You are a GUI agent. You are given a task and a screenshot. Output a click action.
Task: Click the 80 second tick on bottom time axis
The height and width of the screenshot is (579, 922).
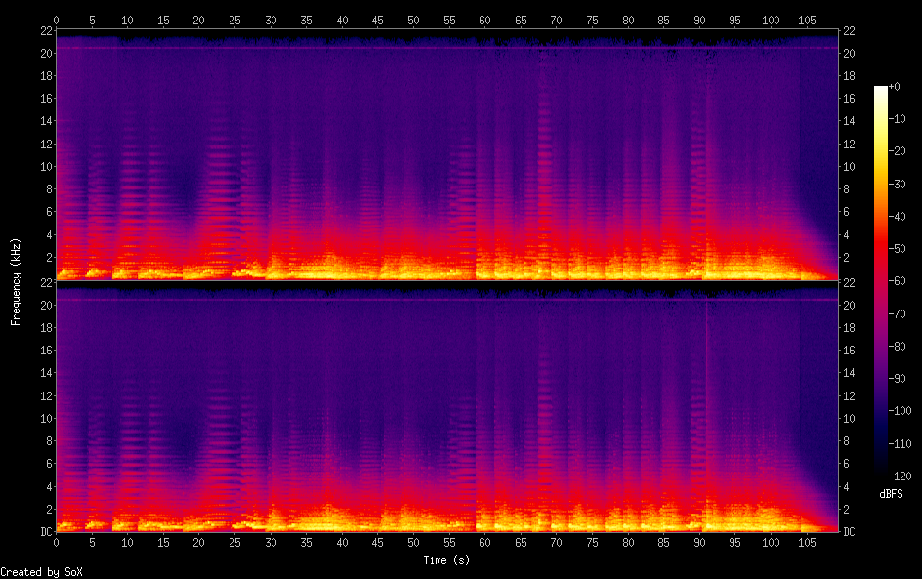click(628, 541)
